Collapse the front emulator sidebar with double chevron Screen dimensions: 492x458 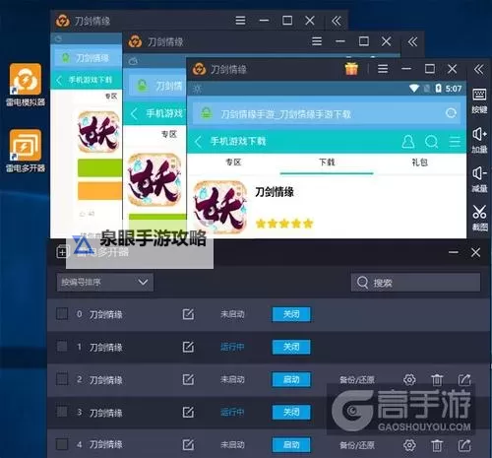point(479,69)
